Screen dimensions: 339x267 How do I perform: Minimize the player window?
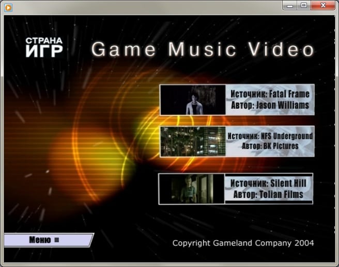(x=290, y=6)
